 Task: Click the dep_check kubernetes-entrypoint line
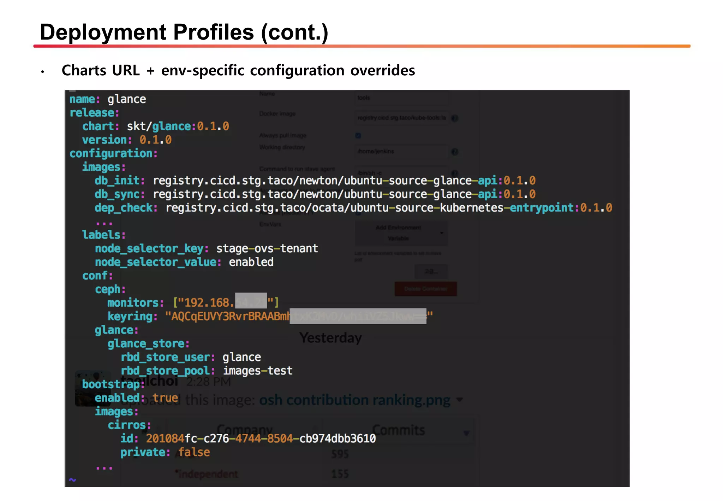point(353,208)
